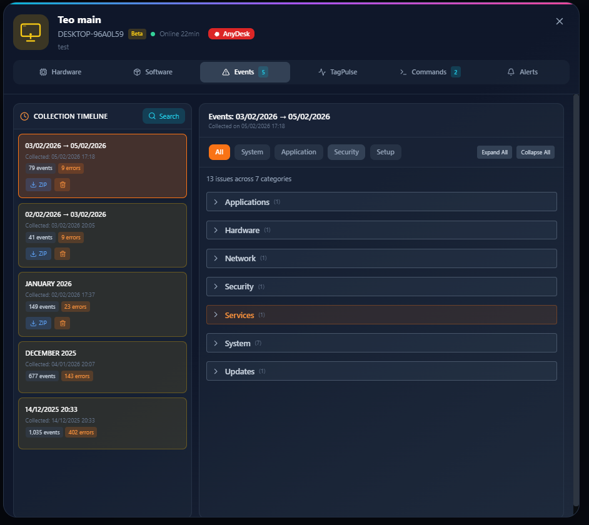This screenshot has width=589, height=525.
Task: Expand the Services category
Action: point(381,314)
